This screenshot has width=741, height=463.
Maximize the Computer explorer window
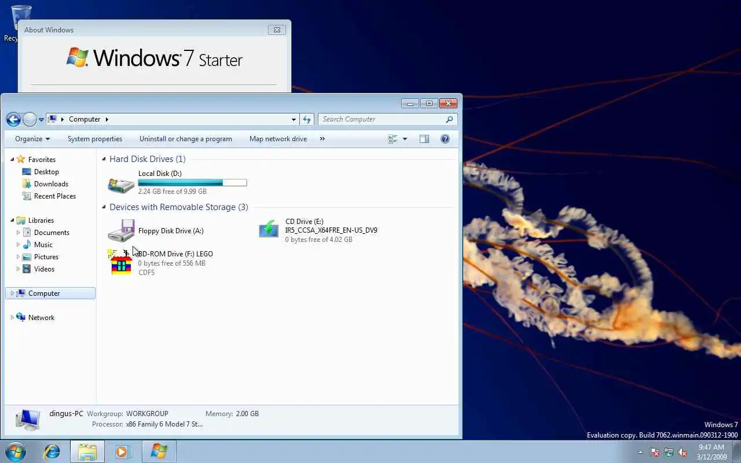tap(429, 104)
